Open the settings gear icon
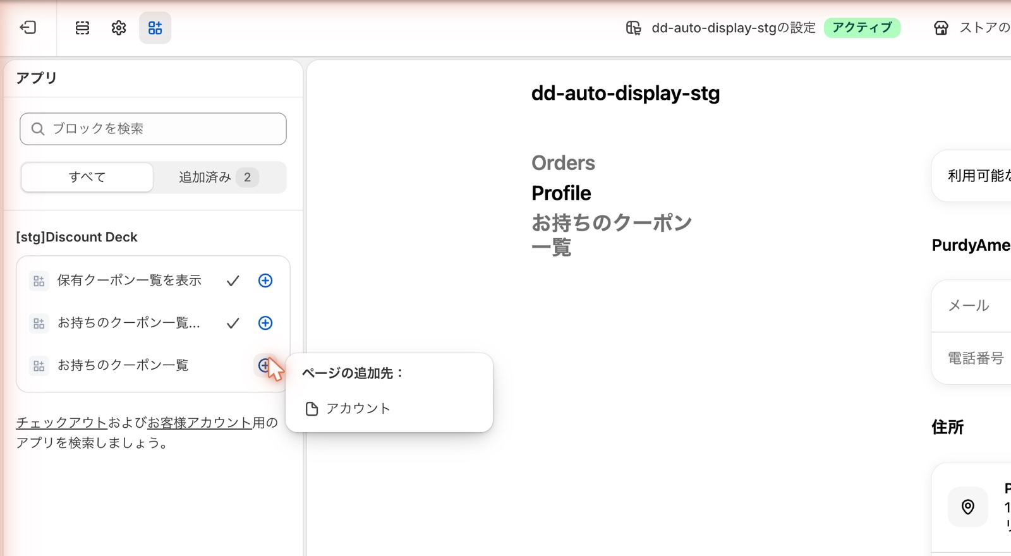Image resolution: width=1011 pixels, height=556 pixels. (x=119, y=28)
